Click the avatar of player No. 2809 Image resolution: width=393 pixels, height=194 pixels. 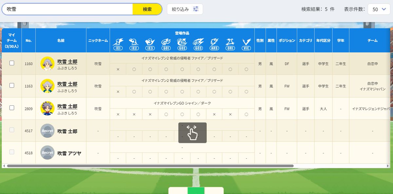[47, 108]
